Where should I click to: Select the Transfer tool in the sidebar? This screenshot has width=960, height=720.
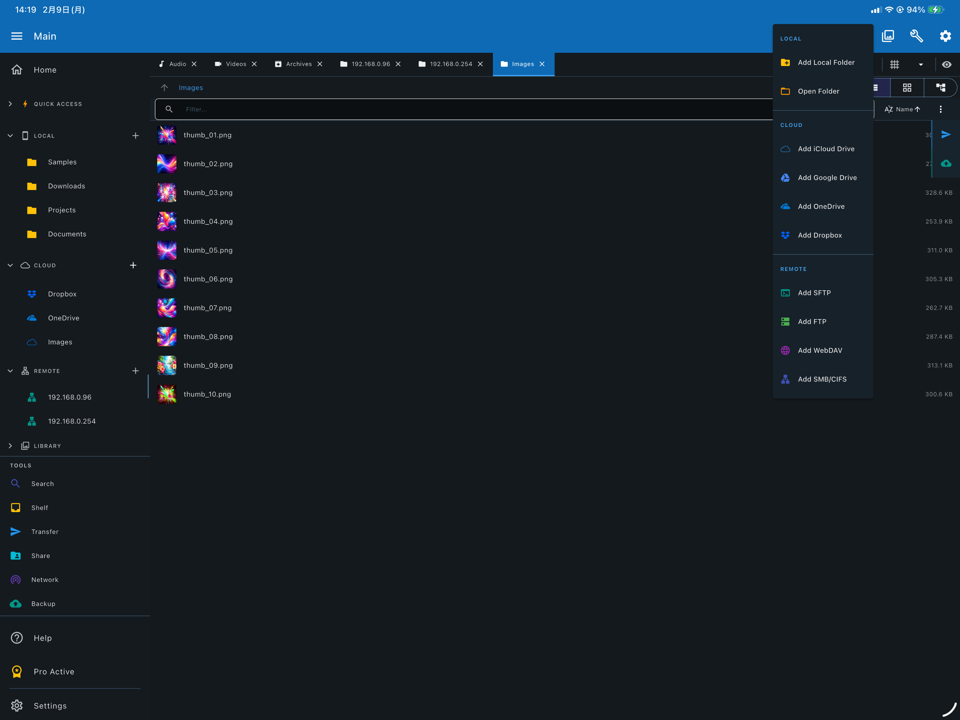[x=45, y=531]
